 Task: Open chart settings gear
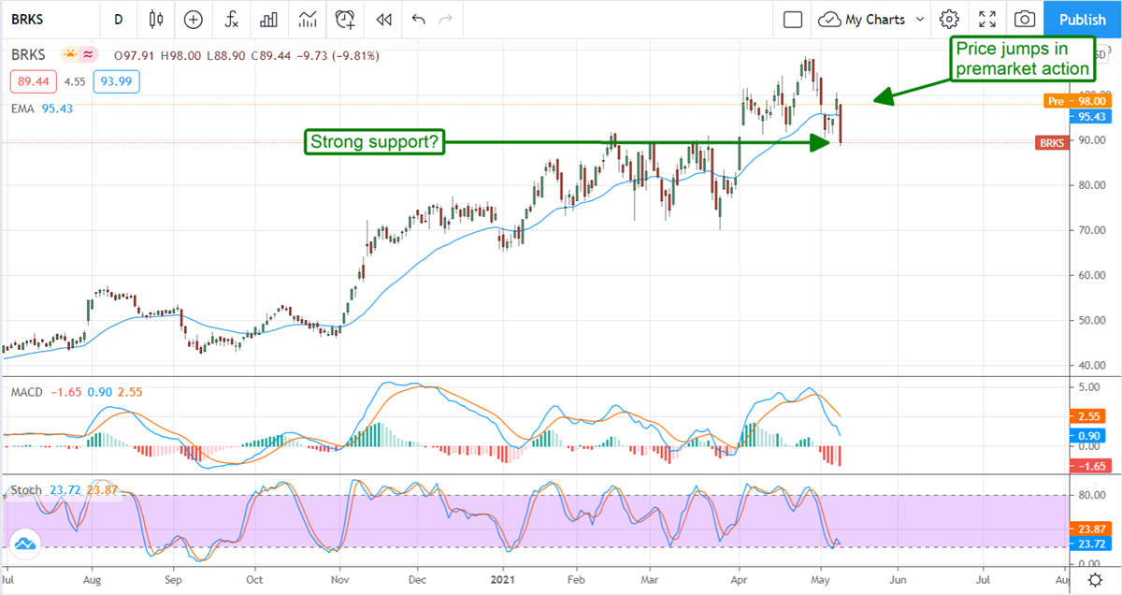click(x=950, y=19)
